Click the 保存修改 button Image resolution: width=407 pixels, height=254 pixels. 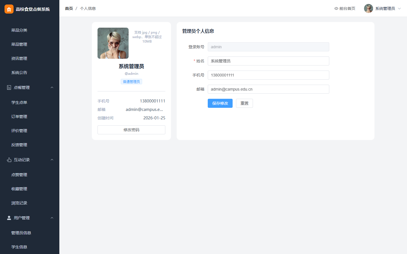pyautogui.click(x=220, y=103)
